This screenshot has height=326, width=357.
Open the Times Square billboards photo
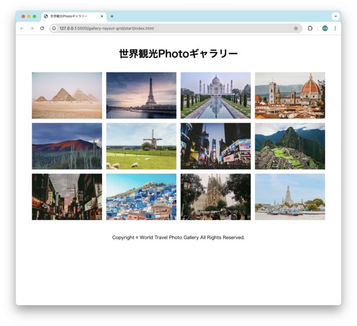coord(216,146)
